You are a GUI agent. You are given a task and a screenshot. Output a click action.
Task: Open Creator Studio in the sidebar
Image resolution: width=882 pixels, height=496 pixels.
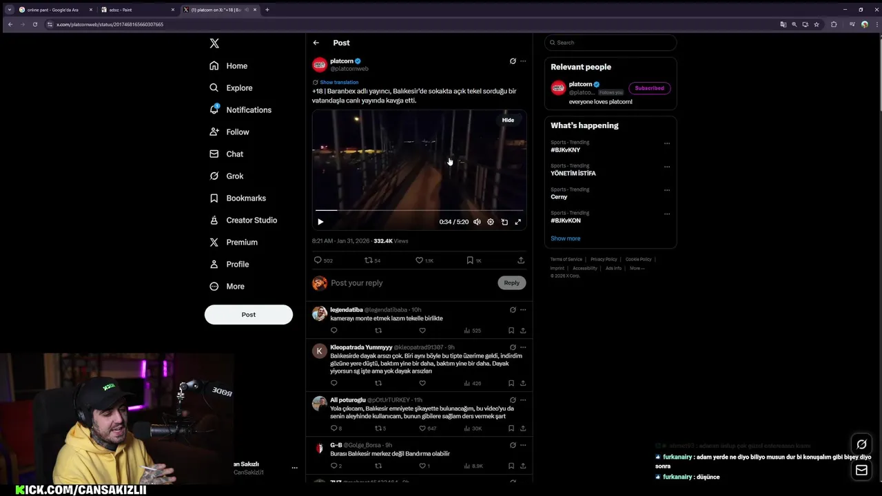pos(243,220)
